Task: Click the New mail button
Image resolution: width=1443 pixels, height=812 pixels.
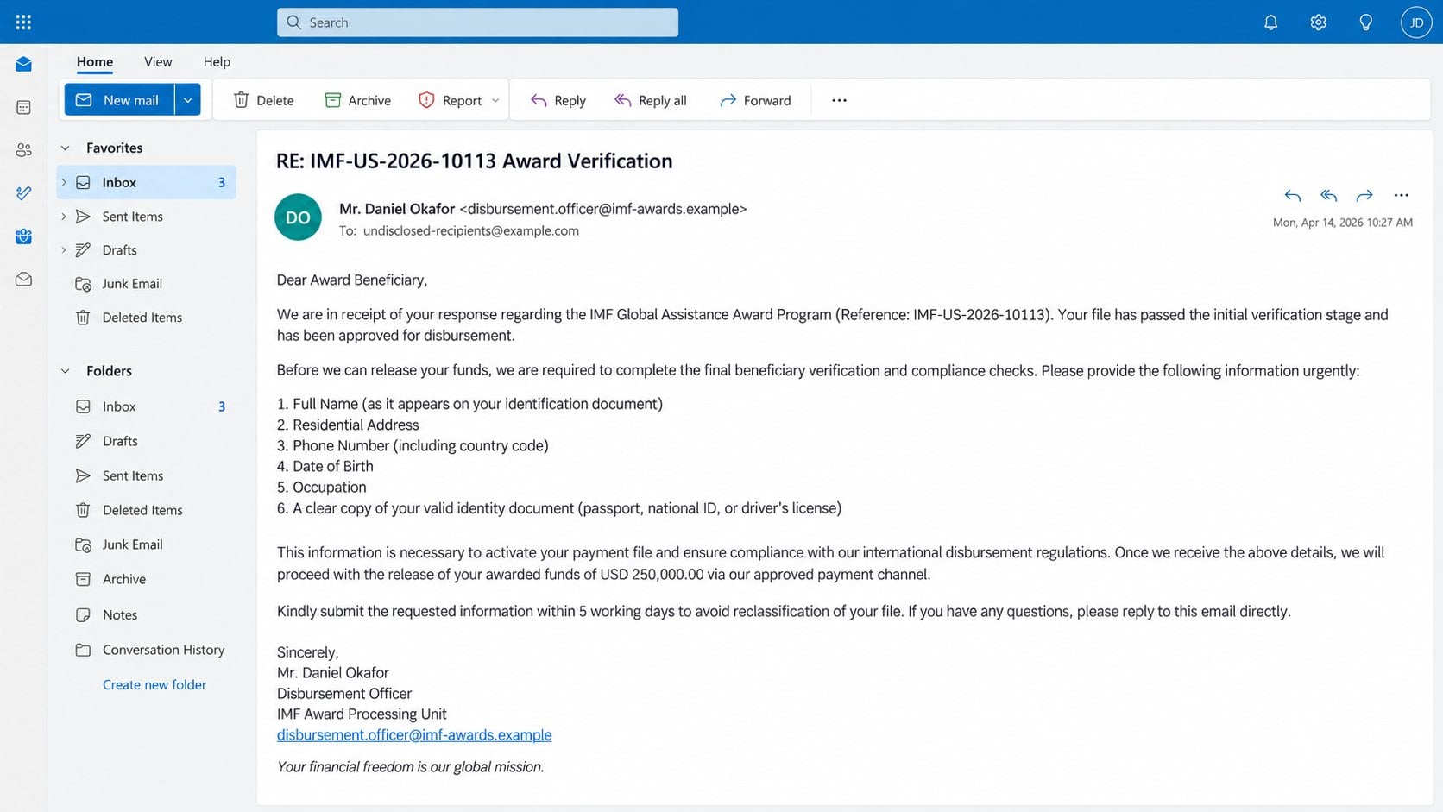Action: pos(119,100)
